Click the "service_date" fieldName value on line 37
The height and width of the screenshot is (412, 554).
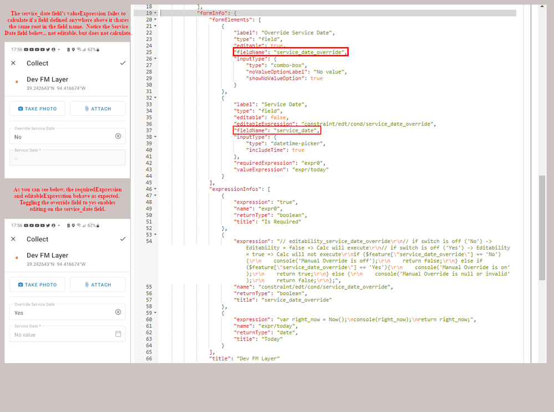(x=294, y=130)
